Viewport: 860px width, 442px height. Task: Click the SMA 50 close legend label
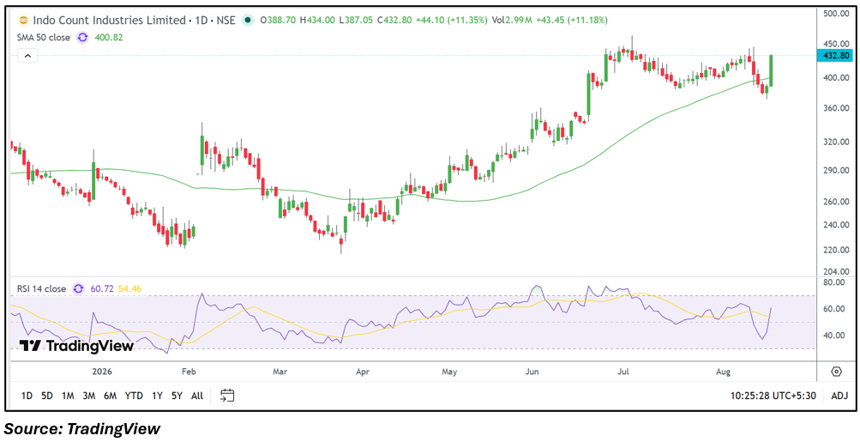[x=45, y=38]
